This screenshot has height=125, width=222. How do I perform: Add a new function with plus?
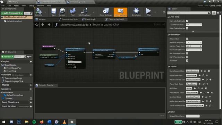coord(31,75)
